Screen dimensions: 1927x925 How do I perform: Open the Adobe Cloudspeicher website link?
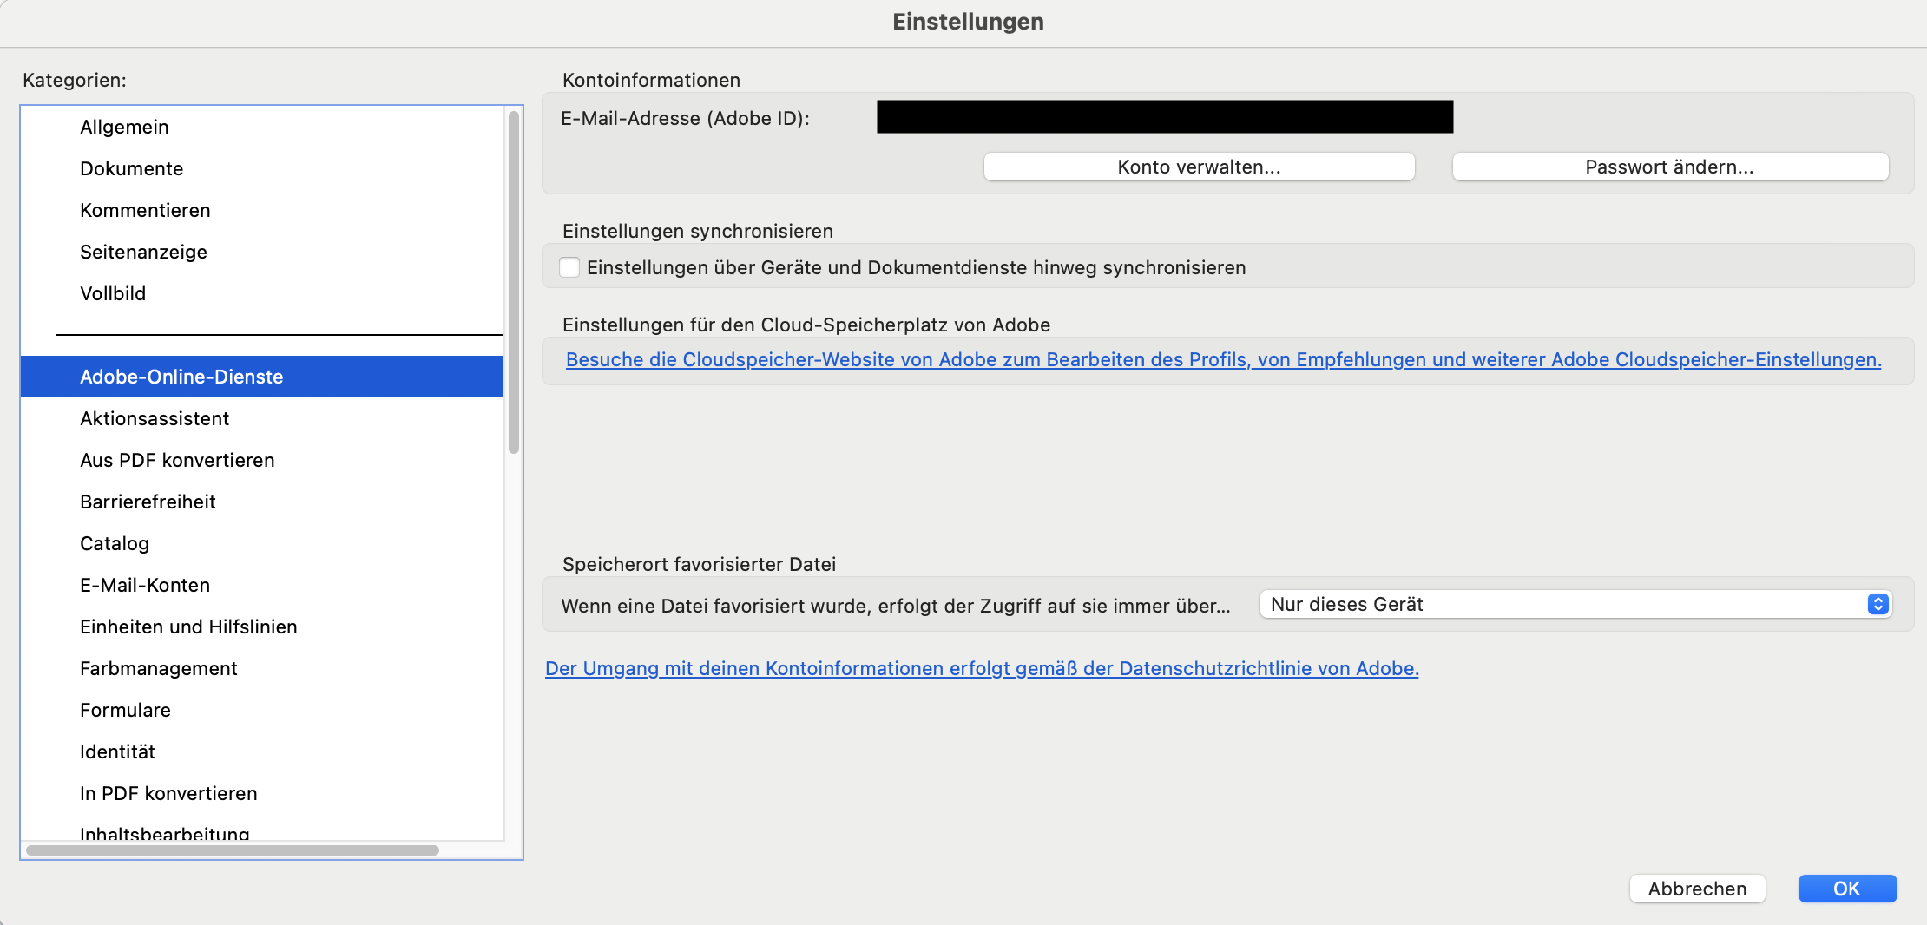tap(1223, 359)
